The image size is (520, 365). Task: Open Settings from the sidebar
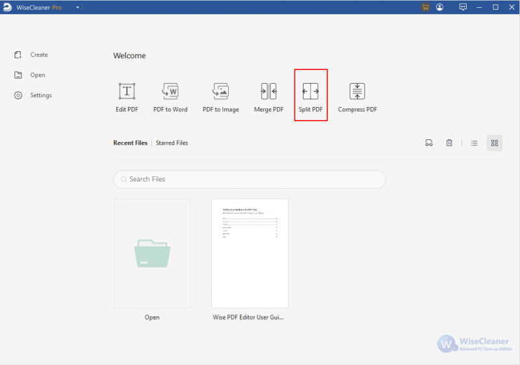[x=33, y=95]
